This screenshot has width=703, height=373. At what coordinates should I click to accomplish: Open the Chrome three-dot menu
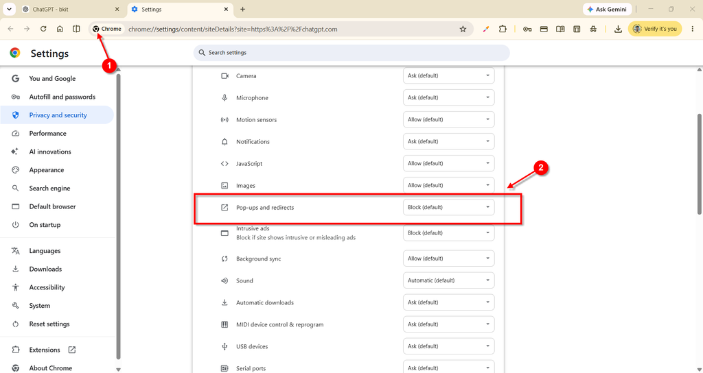coord(692,29)
